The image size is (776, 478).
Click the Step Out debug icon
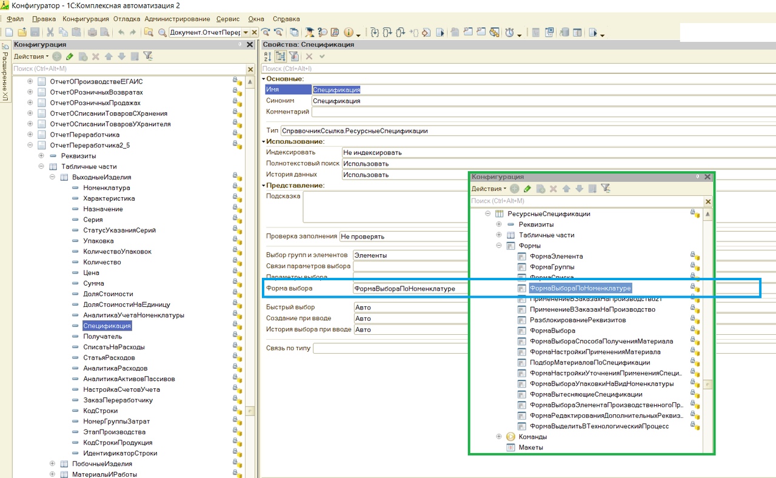point(401,32)
